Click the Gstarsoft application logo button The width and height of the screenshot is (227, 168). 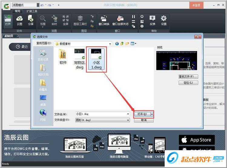coord(6,6)
